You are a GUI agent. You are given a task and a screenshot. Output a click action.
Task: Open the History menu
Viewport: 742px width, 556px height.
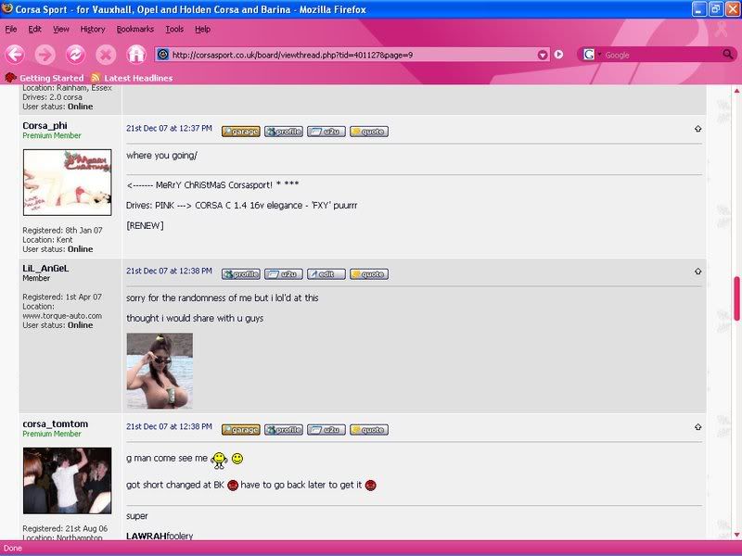pos(93,30)
